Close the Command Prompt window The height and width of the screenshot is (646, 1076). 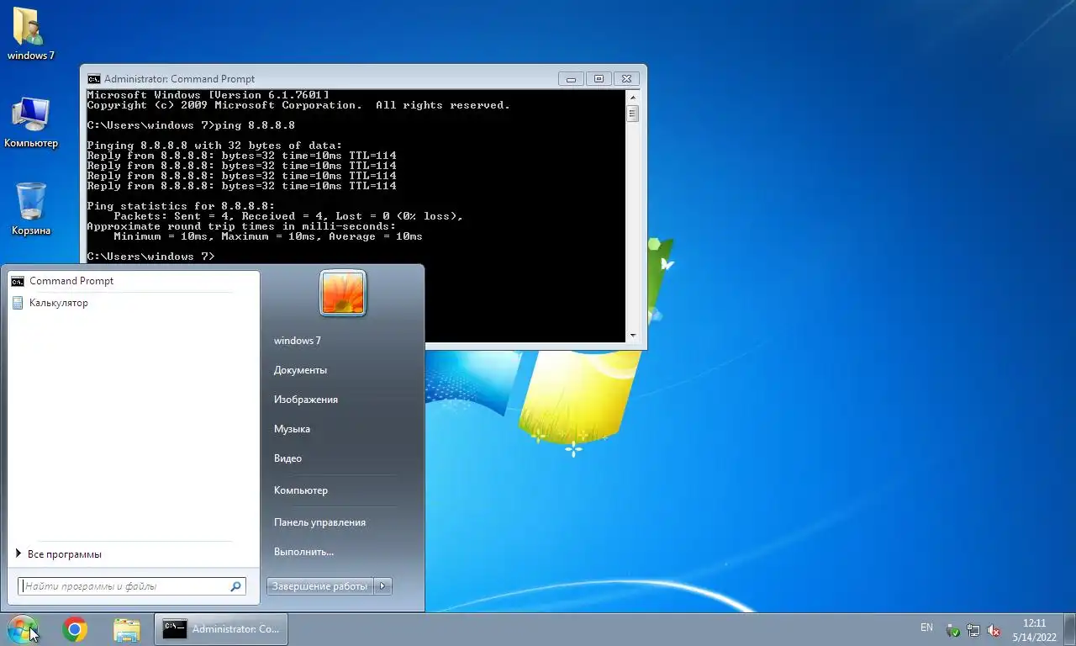tap(626, 79)
